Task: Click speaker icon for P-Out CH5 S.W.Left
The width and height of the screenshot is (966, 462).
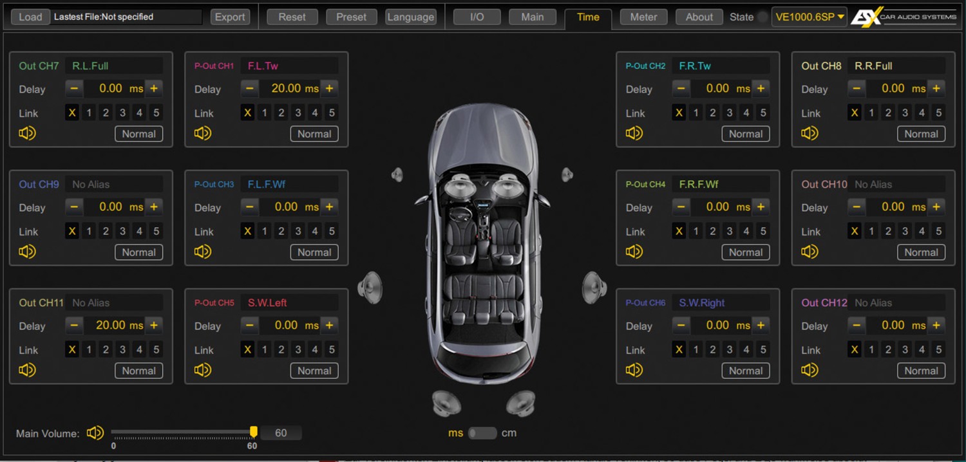Action: [x=203, y=370]
